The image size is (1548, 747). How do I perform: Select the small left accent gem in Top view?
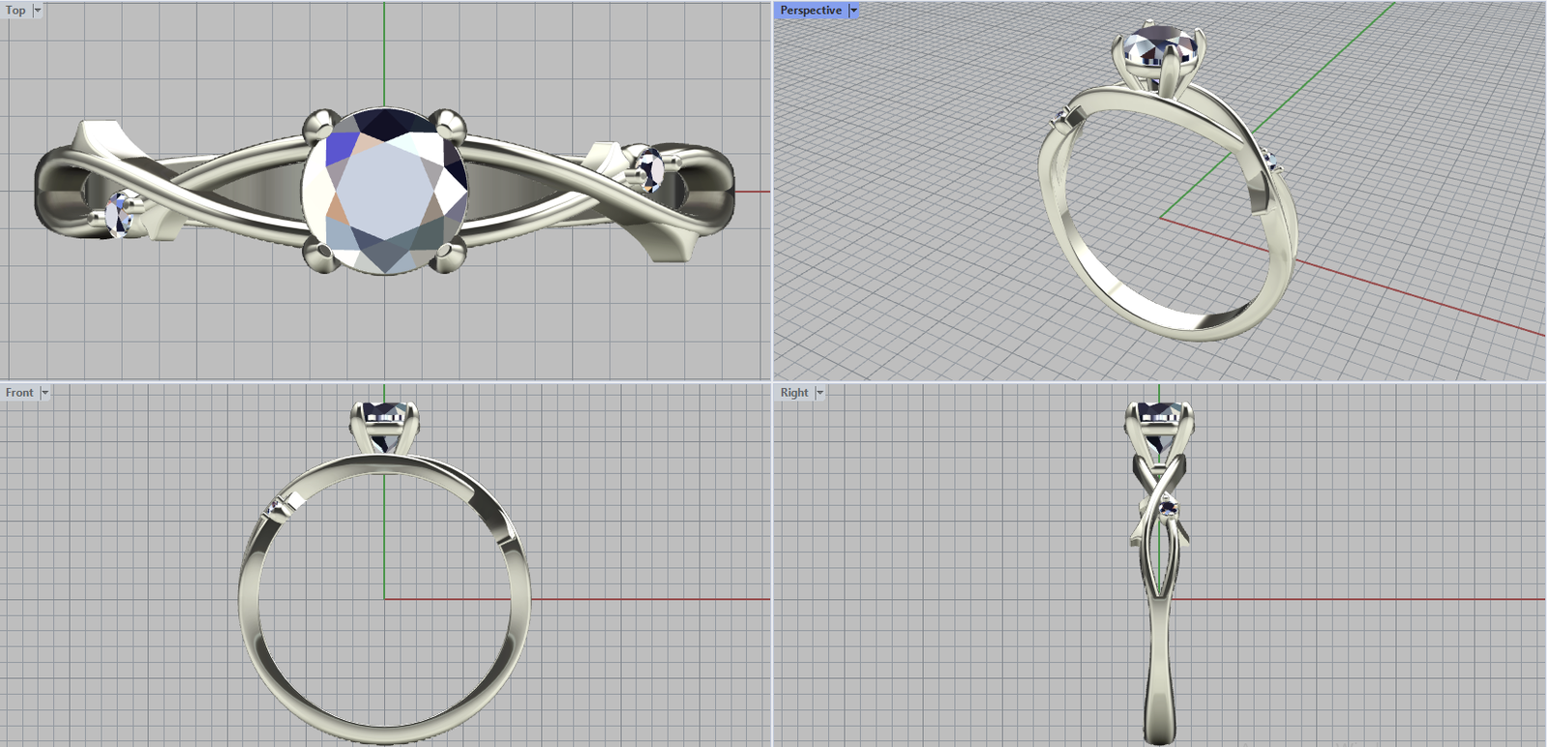coord(123,213)
